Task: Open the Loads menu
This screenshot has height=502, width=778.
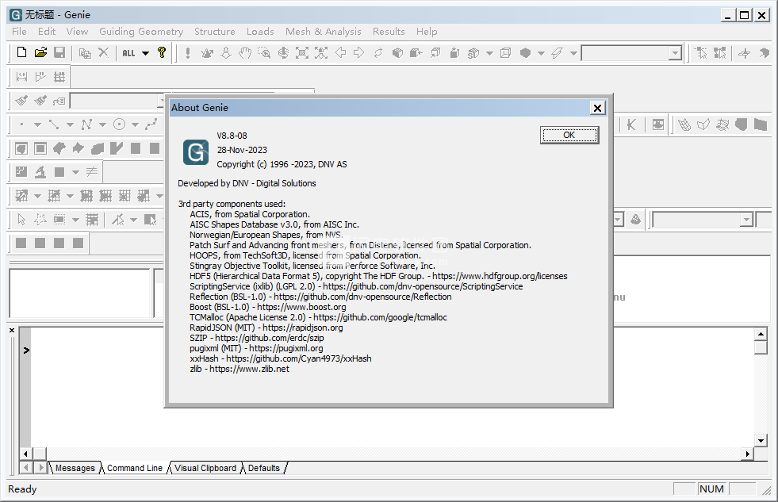Action: [x=260, y=31]
